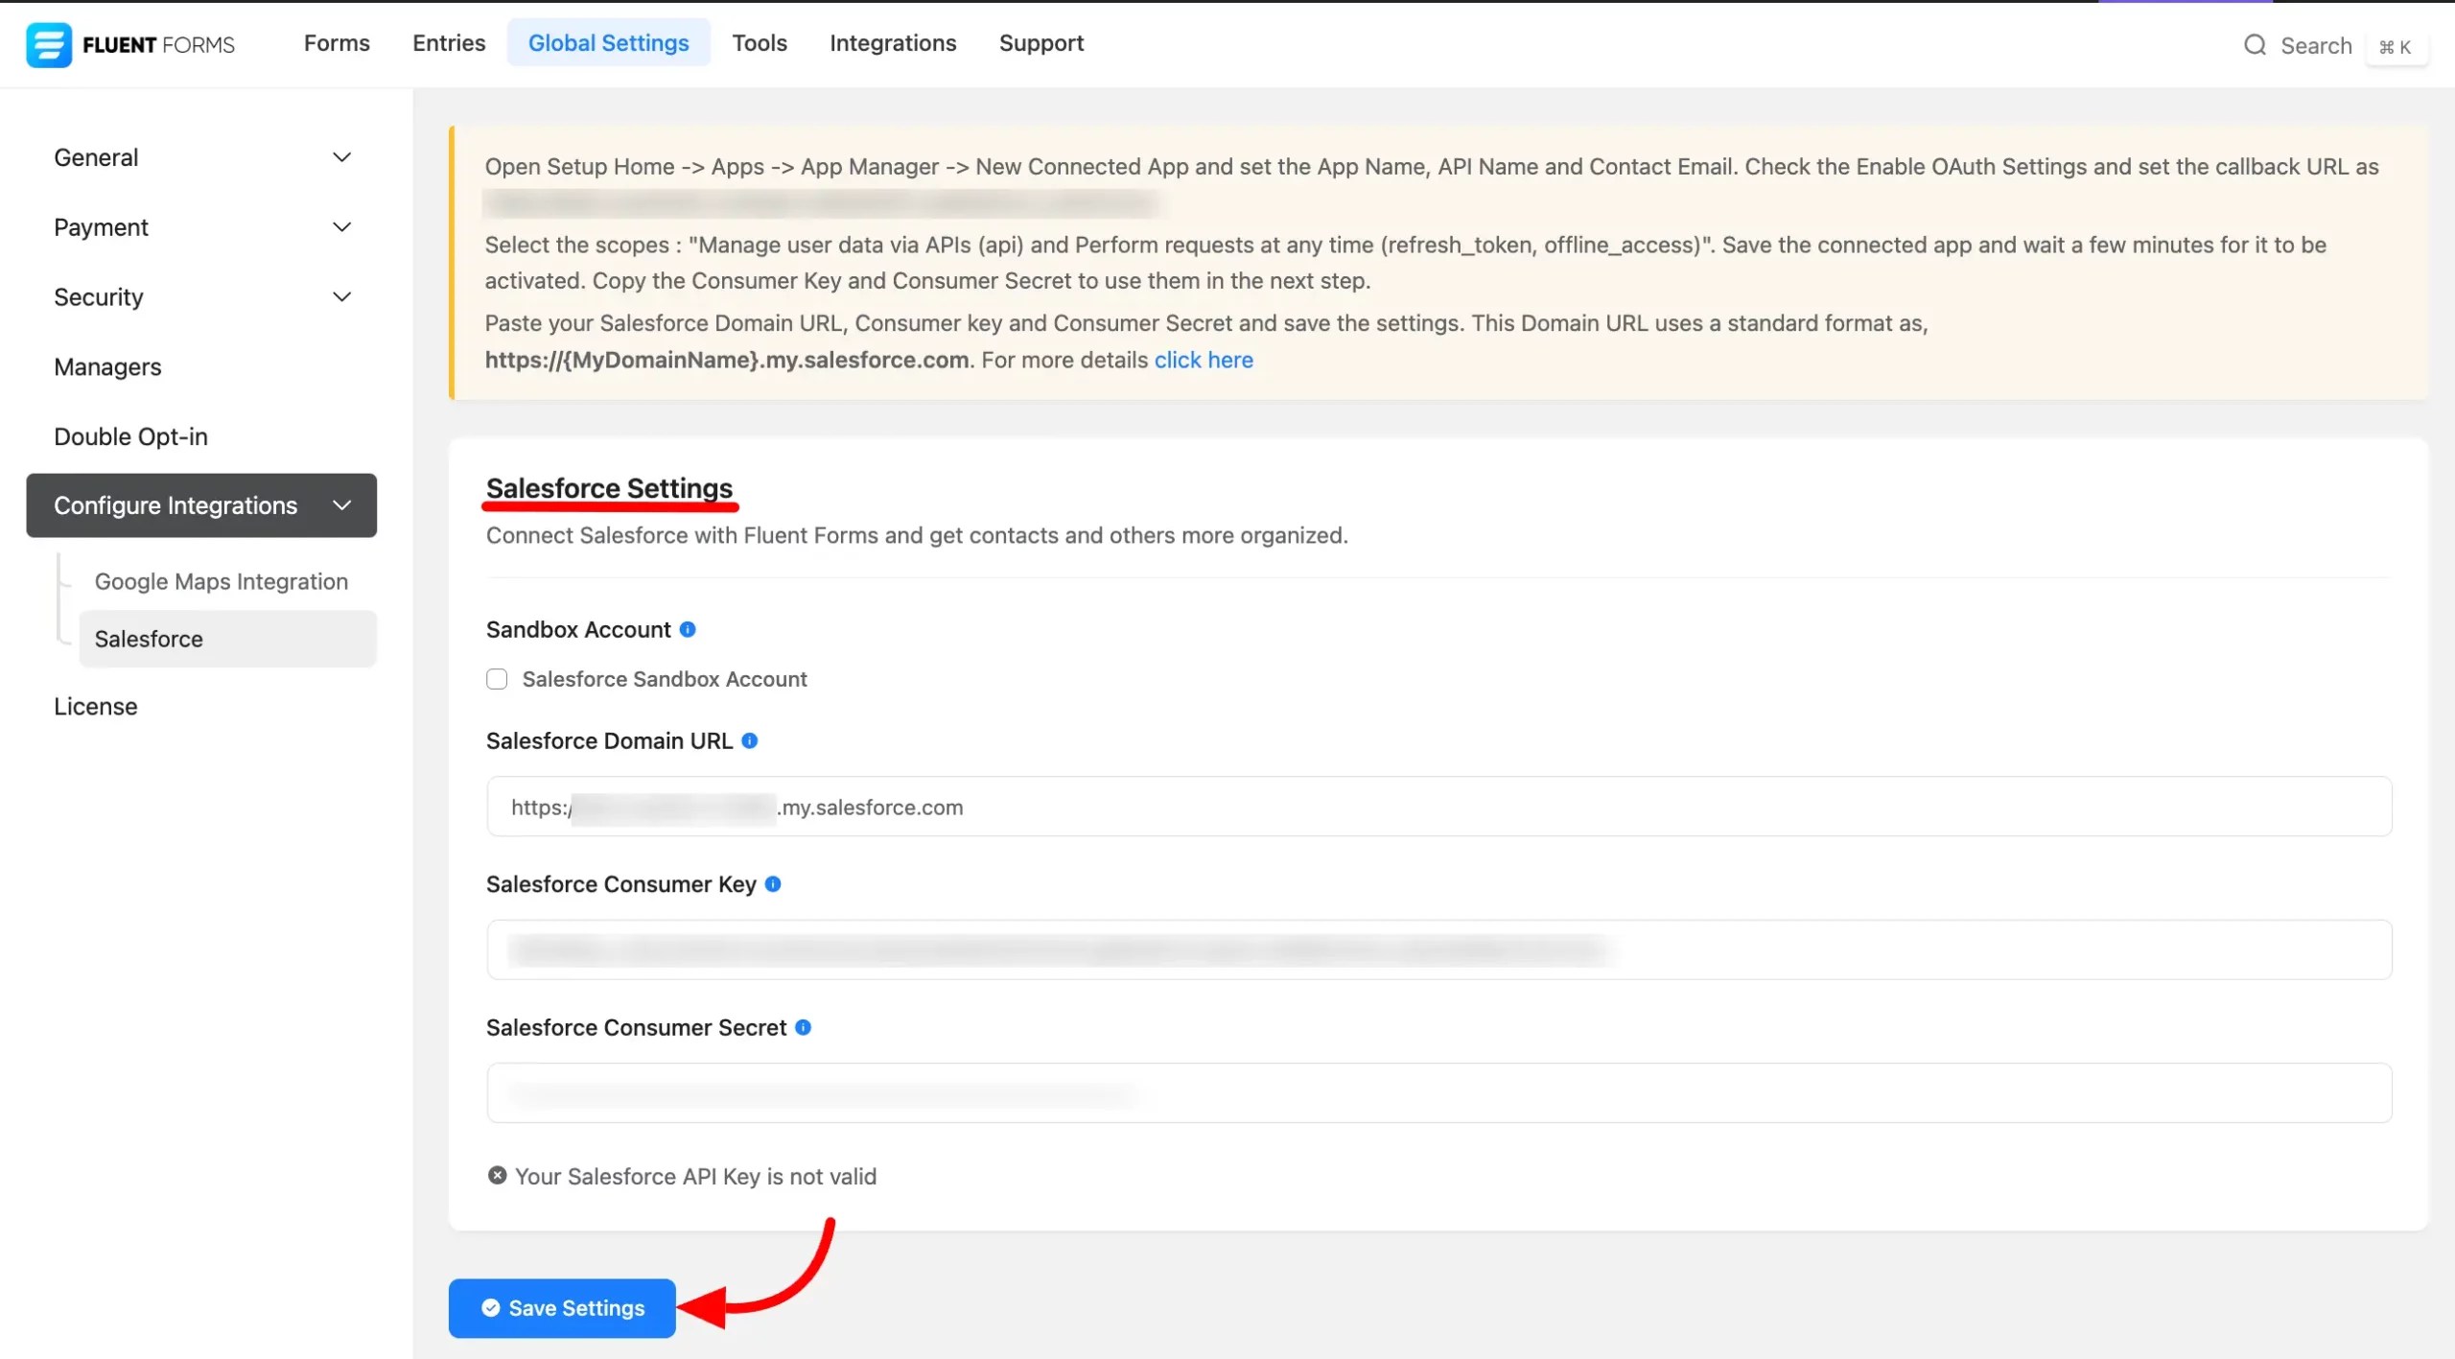
Task: Click the Salesforce Consumer Secret info icon
Action: click(805, 1027)
